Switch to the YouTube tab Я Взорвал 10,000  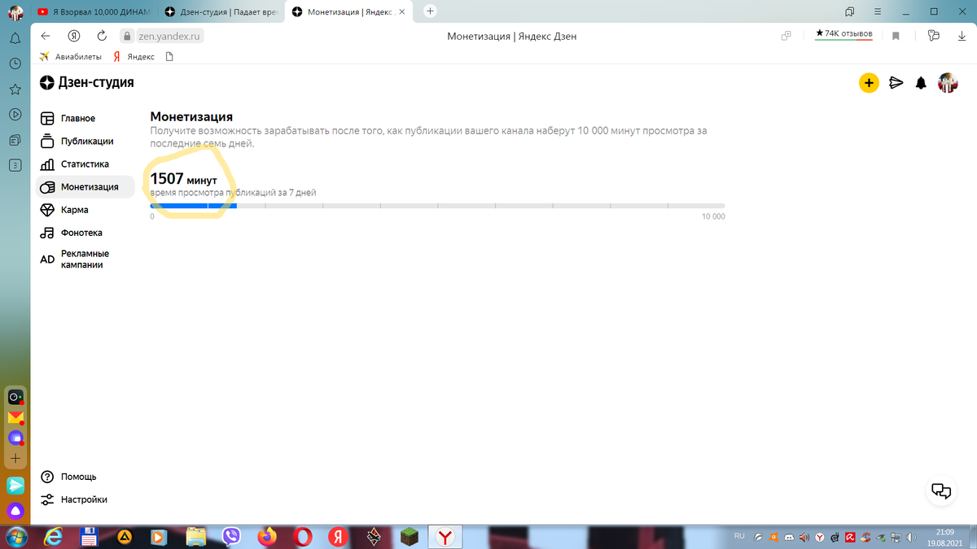pyautogui.click(x=93, y=11)
